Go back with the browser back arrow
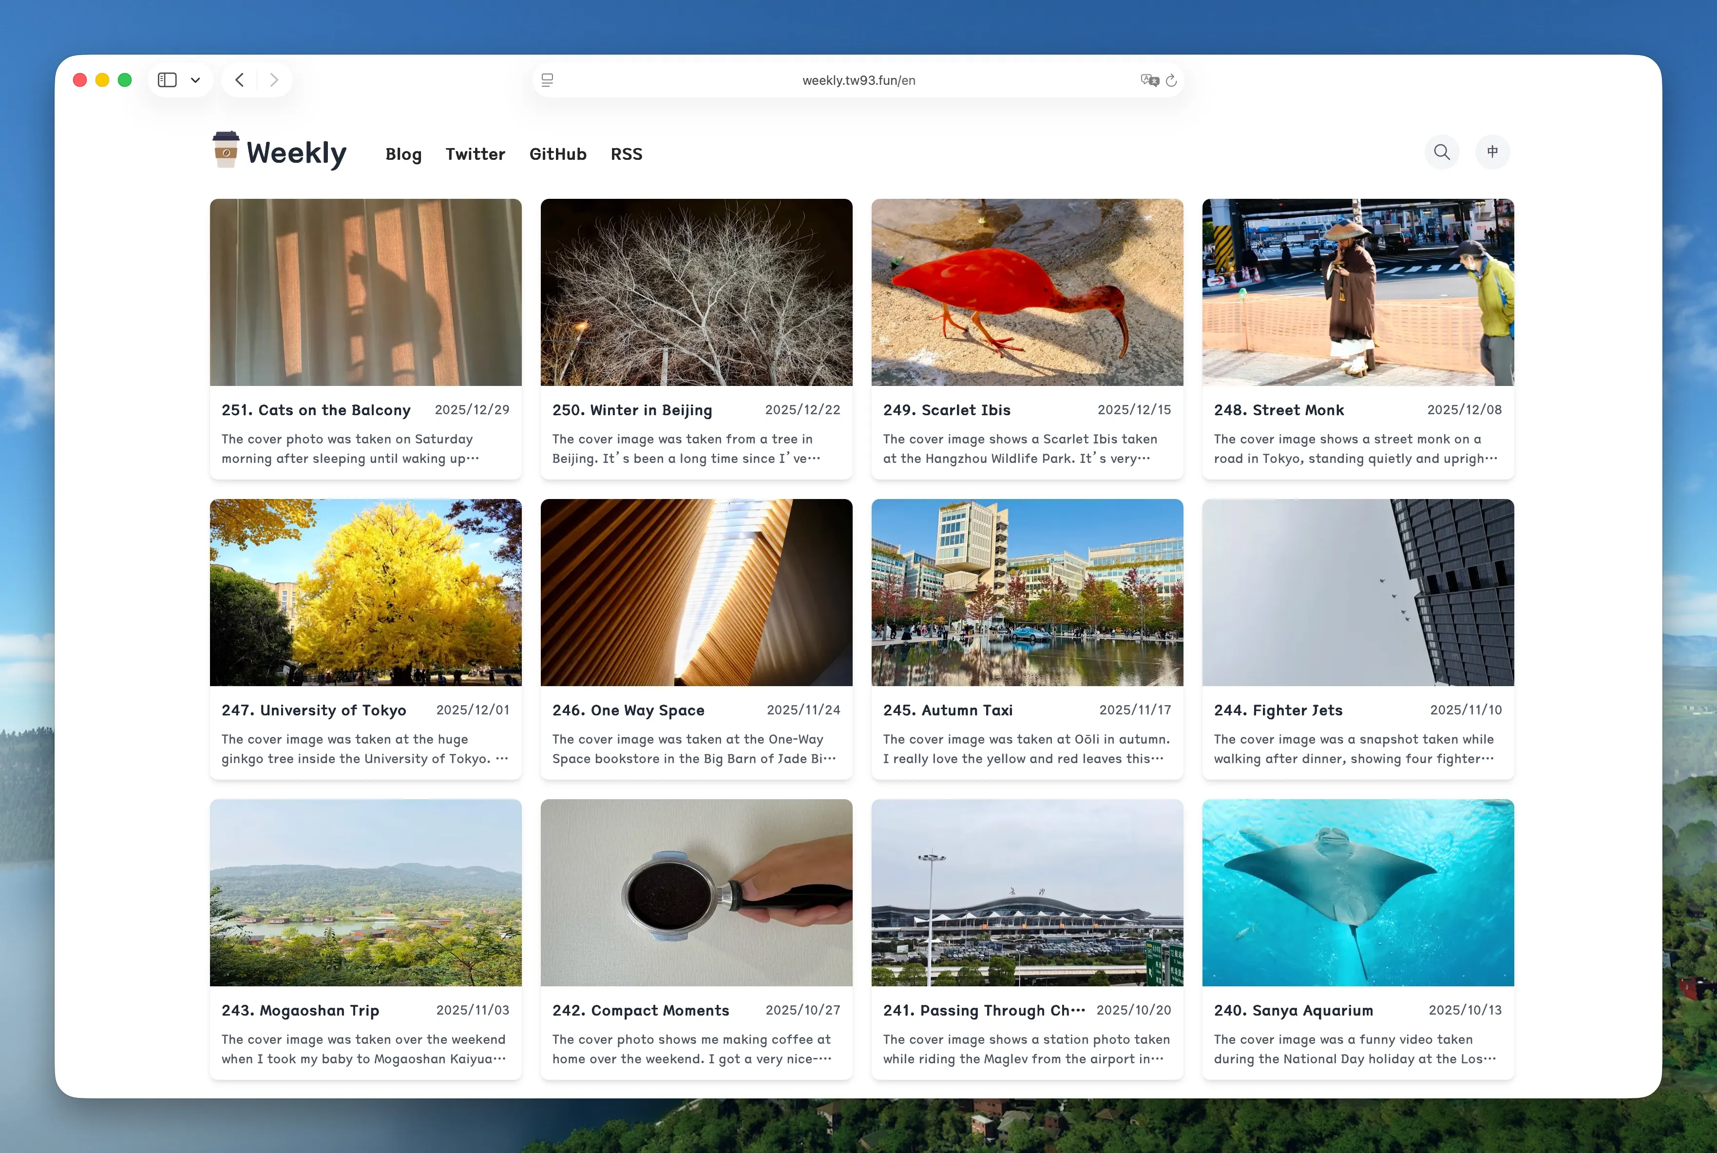This screenshot has width=1717, height=1153. [240, 80]
